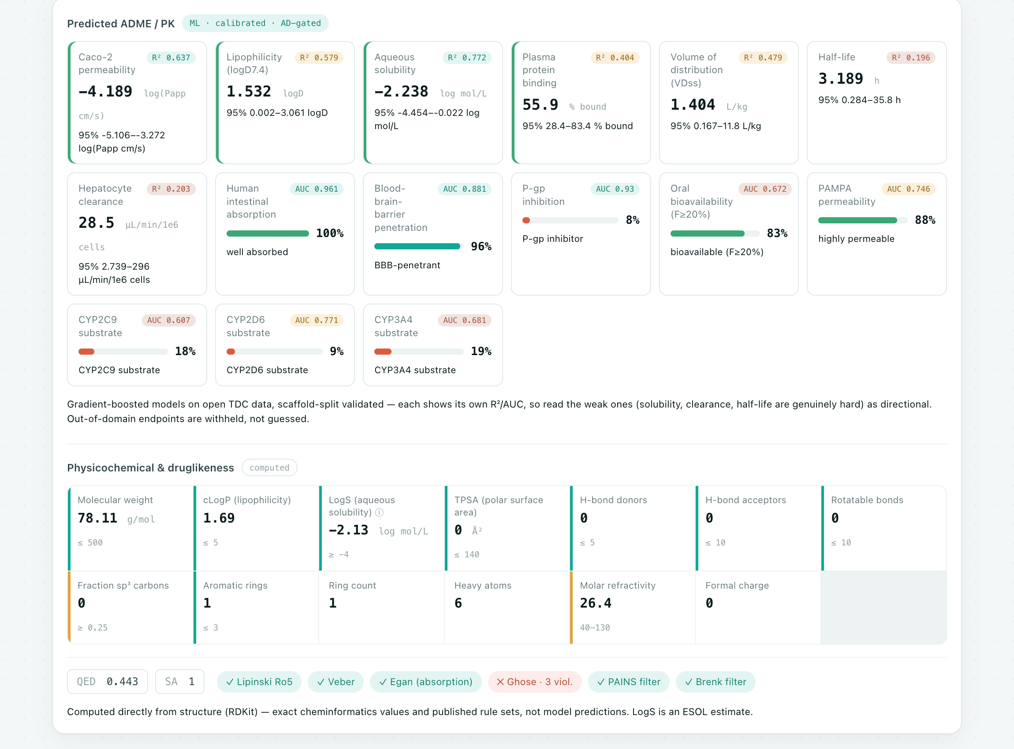Click the Egan (absorption) badge
The height and width of the screenshot is (749, 1014).
coord(425,682)
